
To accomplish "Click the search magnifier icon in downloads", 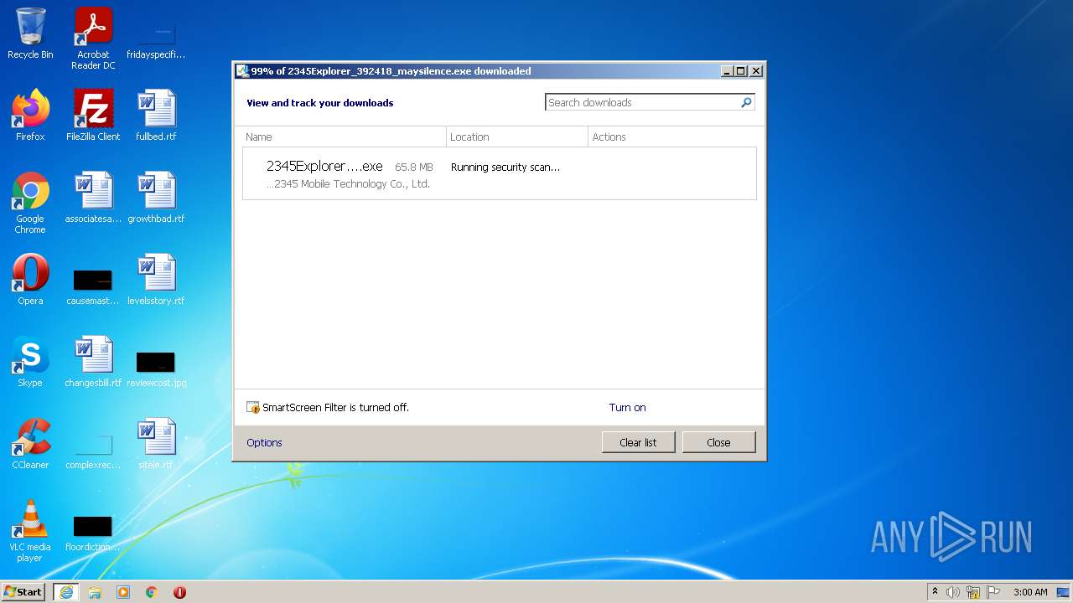I will [x=746, y=102].
